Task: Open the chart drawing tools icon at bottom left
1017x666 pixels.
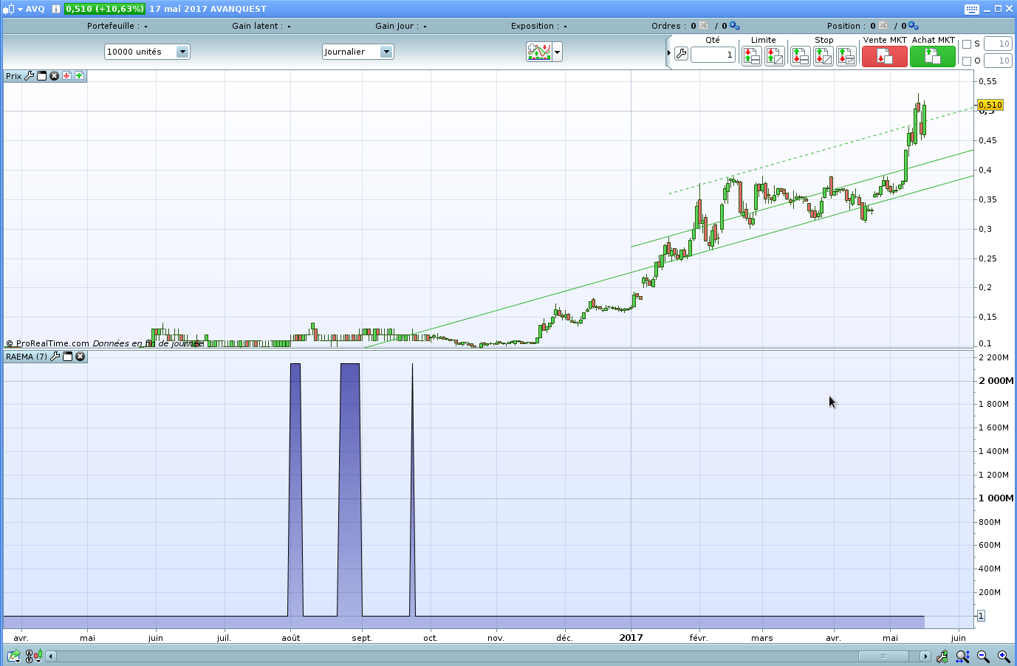Action: (x=33, y=656)
